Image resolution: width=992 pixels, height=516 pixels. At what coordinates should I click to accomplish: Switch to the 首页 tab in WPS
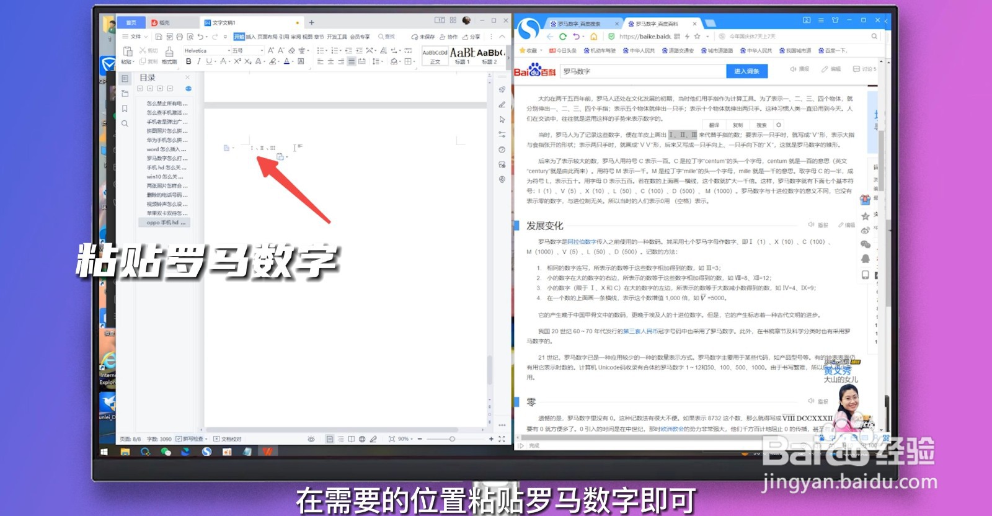click(x=130, y=22)
